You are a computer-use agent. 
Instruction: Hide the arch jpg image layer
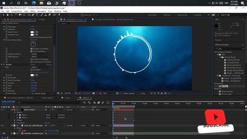tap(2, 125)
